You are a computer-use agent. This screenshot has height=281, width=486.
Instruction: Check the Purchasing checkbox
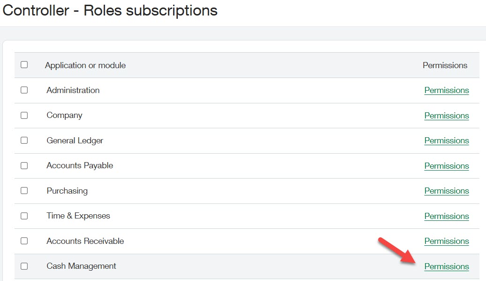(24, 191)
